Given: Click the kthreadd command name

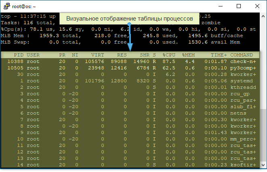Looking at the screenshot, I should point(243,87).
